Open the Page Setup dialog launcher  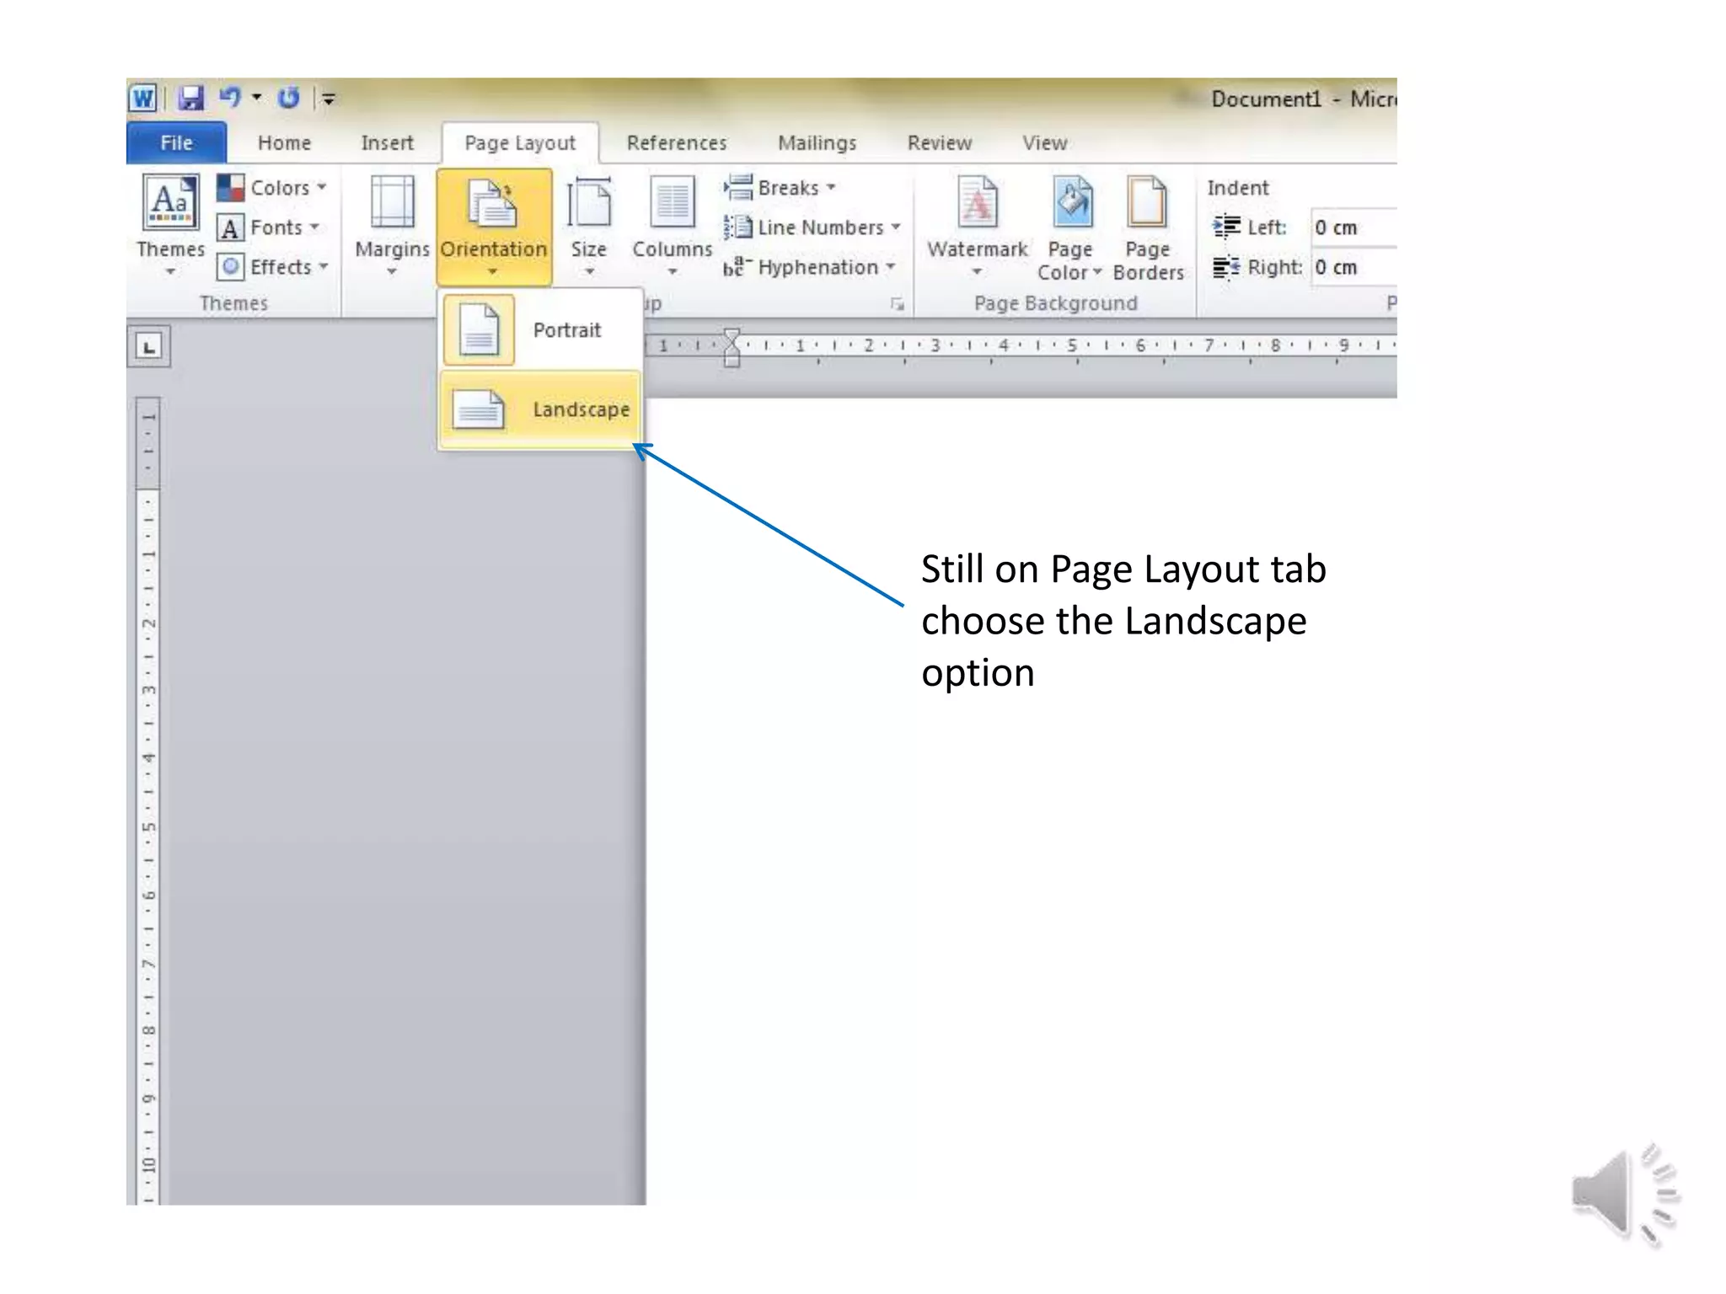(898, 304)
